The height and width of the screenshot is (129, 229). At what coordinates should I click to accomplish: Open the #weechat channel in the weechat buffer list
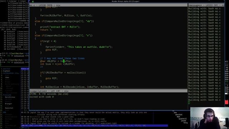(x=9, y=108)
